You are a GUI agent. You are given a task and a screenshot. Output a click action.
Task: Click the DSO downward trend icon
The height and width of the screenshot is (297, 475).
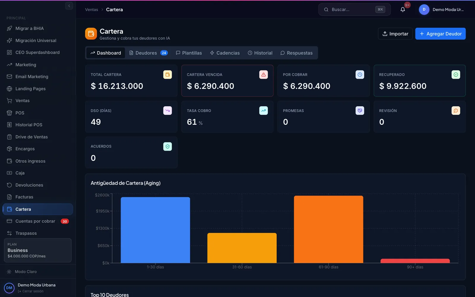click(167, 110)
